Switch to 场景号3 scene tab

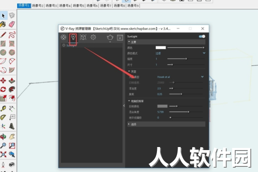51,6
